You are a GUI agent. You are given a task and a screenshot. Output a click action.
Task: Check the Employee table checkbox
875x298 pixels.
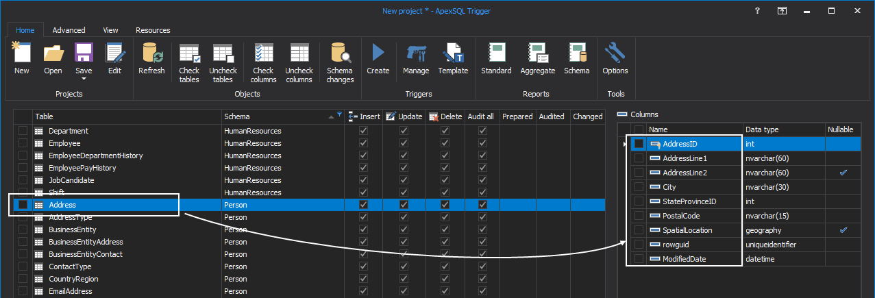pos(23,143)
